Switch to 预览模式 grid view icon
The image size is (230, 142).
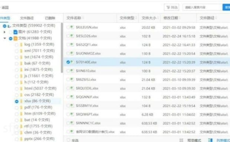coord(181,140)
